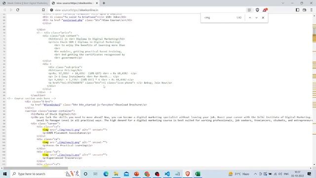Bookmark this page with the bookmark icon
The height and width of the screenshot is (178, 316).
click(x=43, y=10)
